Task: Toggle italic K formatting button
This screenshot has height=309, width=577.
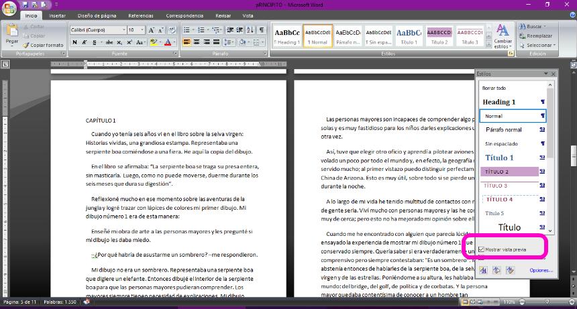Action: click(85, 42)
